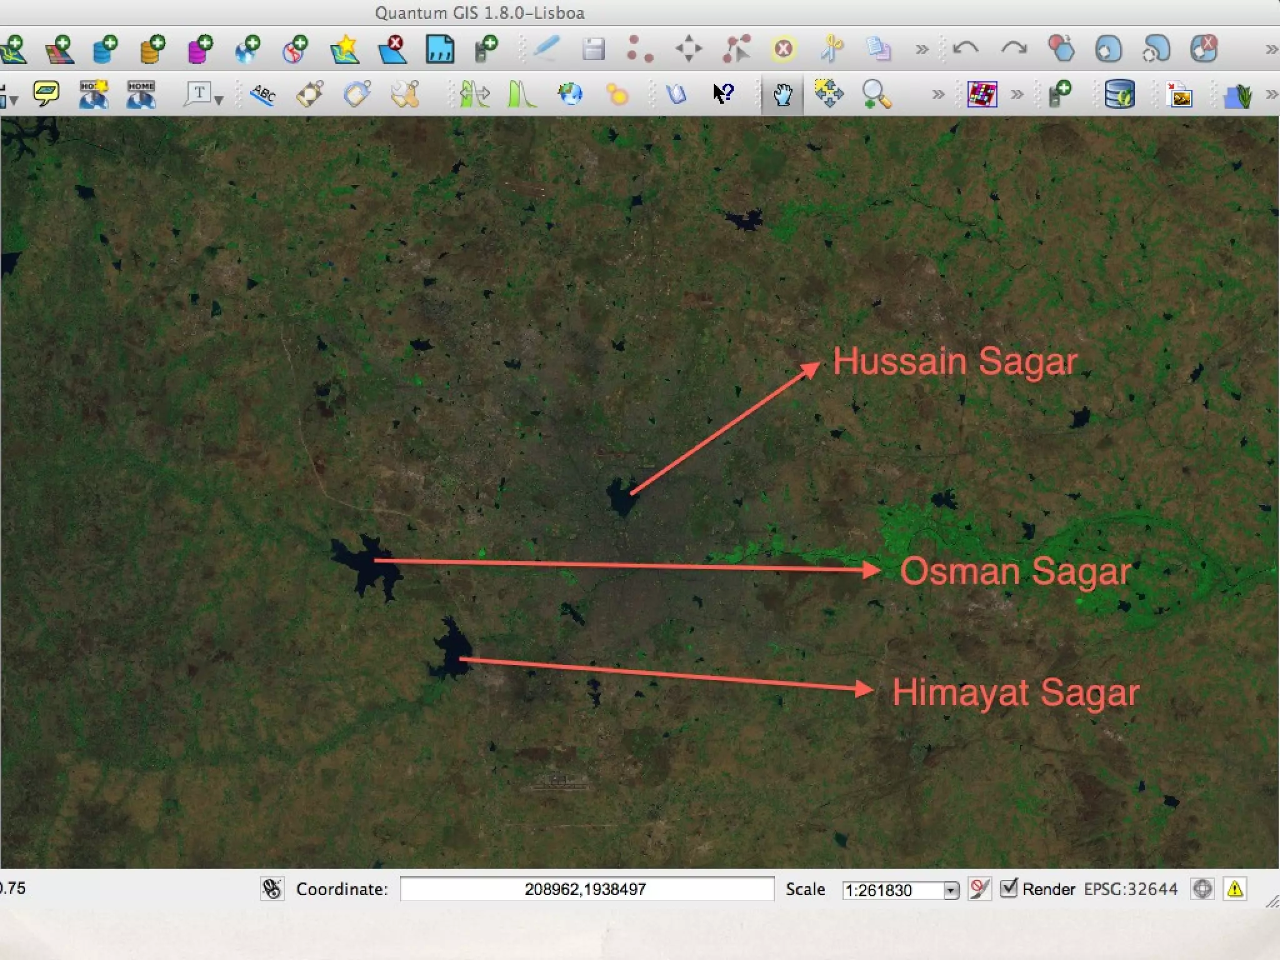
Task: Select the Pan Map hand tool
Action: 782,95
